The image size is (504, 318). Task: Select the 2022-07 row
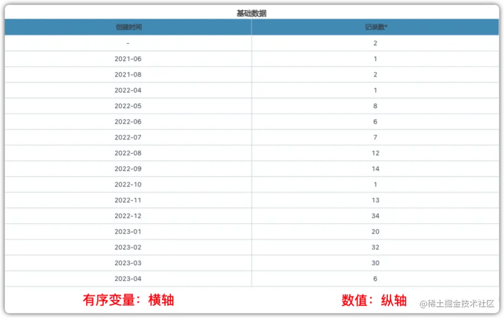coord(127,137)
